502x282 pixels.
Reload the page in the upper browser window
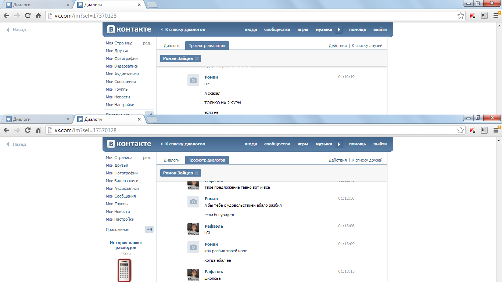(28, 16)
